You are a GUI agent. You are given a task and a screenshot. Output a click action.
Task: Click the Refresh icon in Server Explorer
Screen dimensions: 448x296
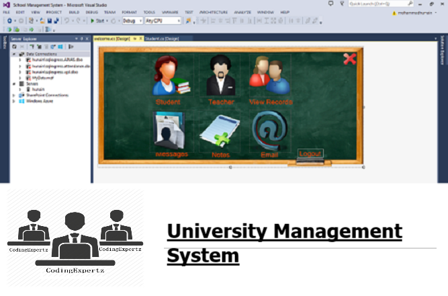[x=15, y=46]
